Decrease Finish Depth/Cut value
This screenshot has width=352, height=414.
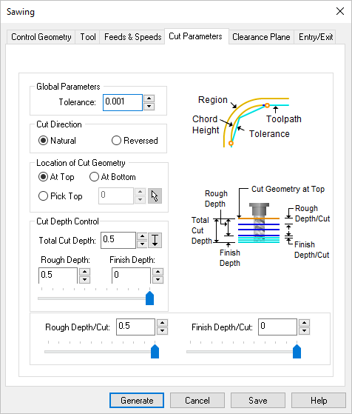point(304,331)
